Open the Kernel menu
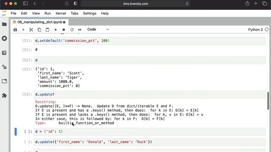Image resolution: width=271 pixels, height=152 pixels. tap(61, 13)
